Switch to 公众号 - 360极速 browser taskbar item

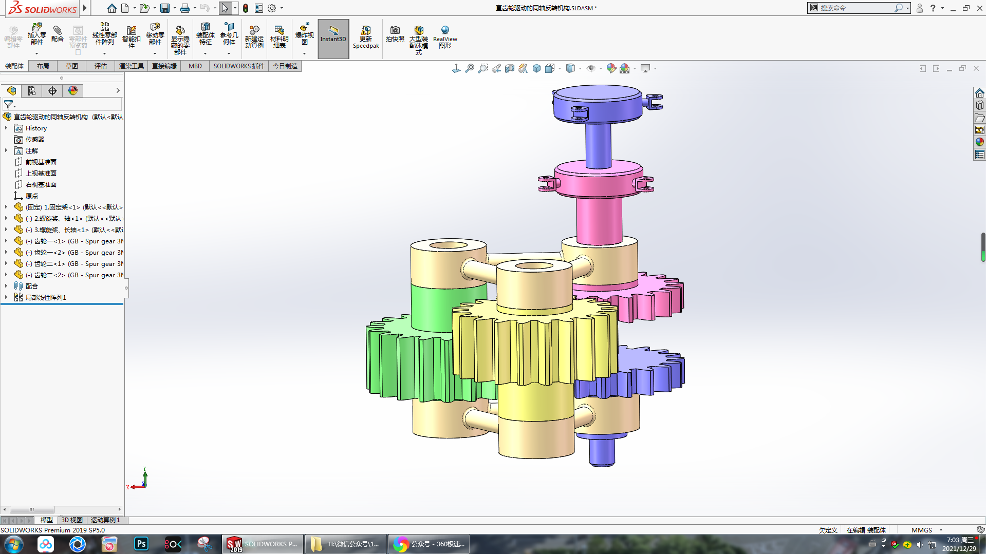pos(429,544)
